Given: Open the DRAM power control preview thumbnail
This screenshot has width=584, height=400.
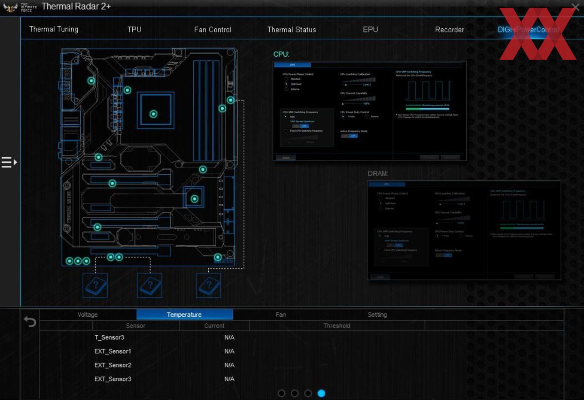Looking at the screenshot, I should (x=464, y=230).
